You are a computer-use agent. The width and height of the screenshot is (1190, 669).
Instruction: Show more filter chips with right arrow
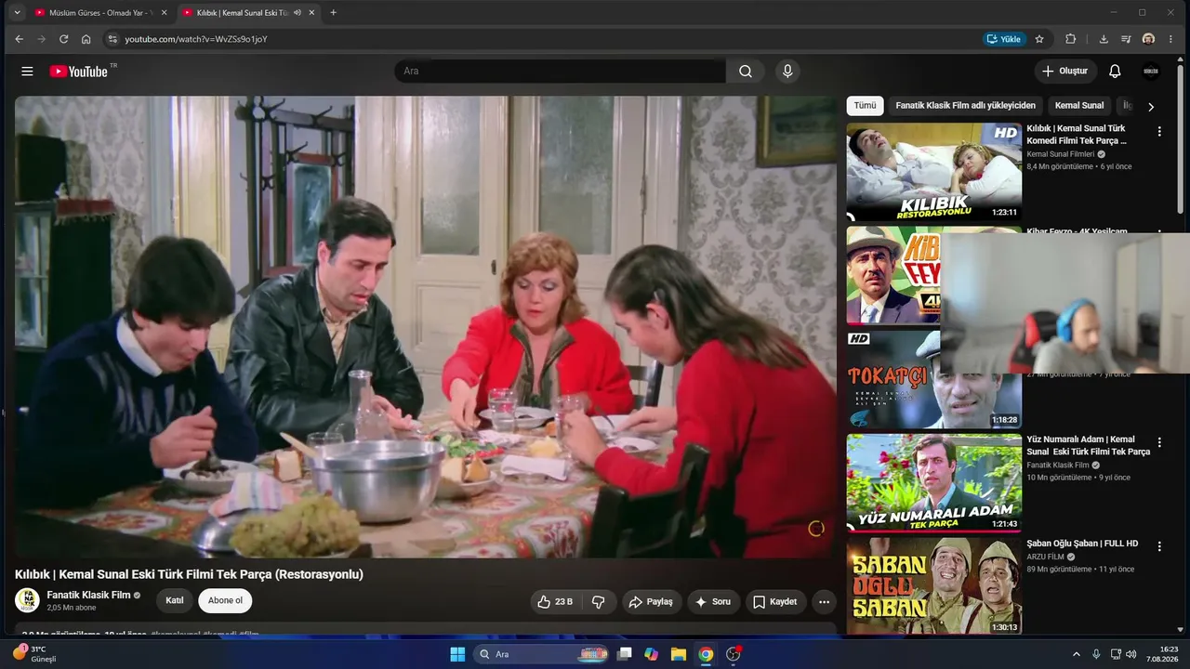click(x=1151, y=107)
